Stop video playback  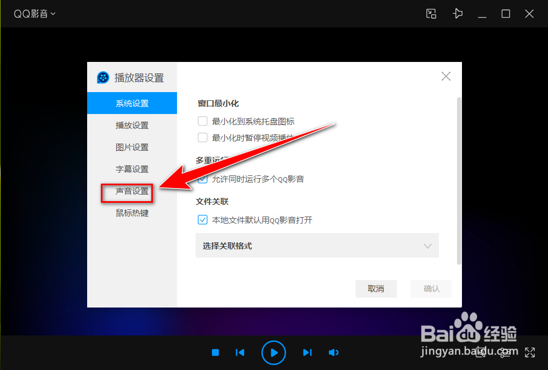pyautogui.click(x=215, y=352)
